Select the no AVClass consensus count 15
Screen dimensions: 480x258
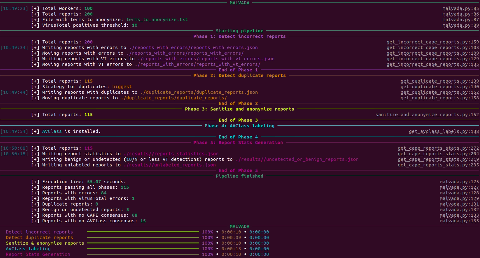[x=143, y=221]
